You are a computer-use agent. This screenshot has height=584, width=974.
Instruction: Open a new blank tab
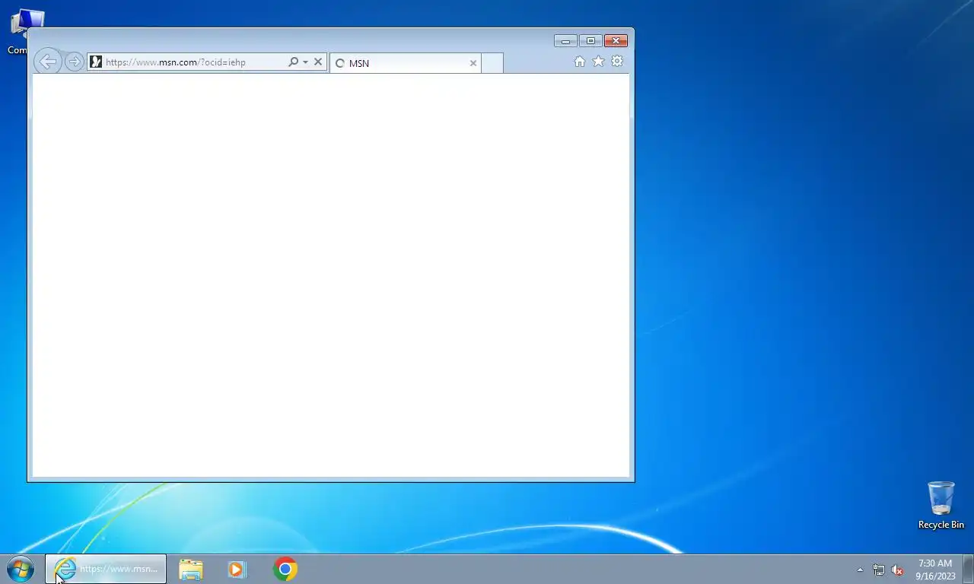[x=492, y=63]
